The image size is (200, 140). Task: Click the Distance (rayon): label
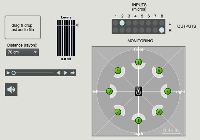[x=22, y=45]
